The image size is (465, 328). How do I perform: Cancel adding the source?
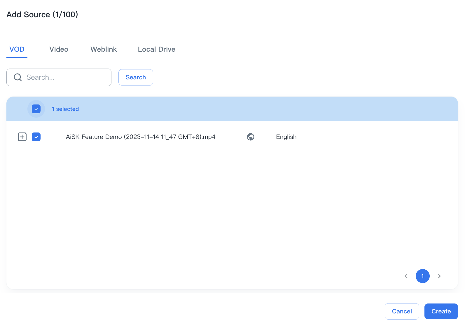point(402,311)
